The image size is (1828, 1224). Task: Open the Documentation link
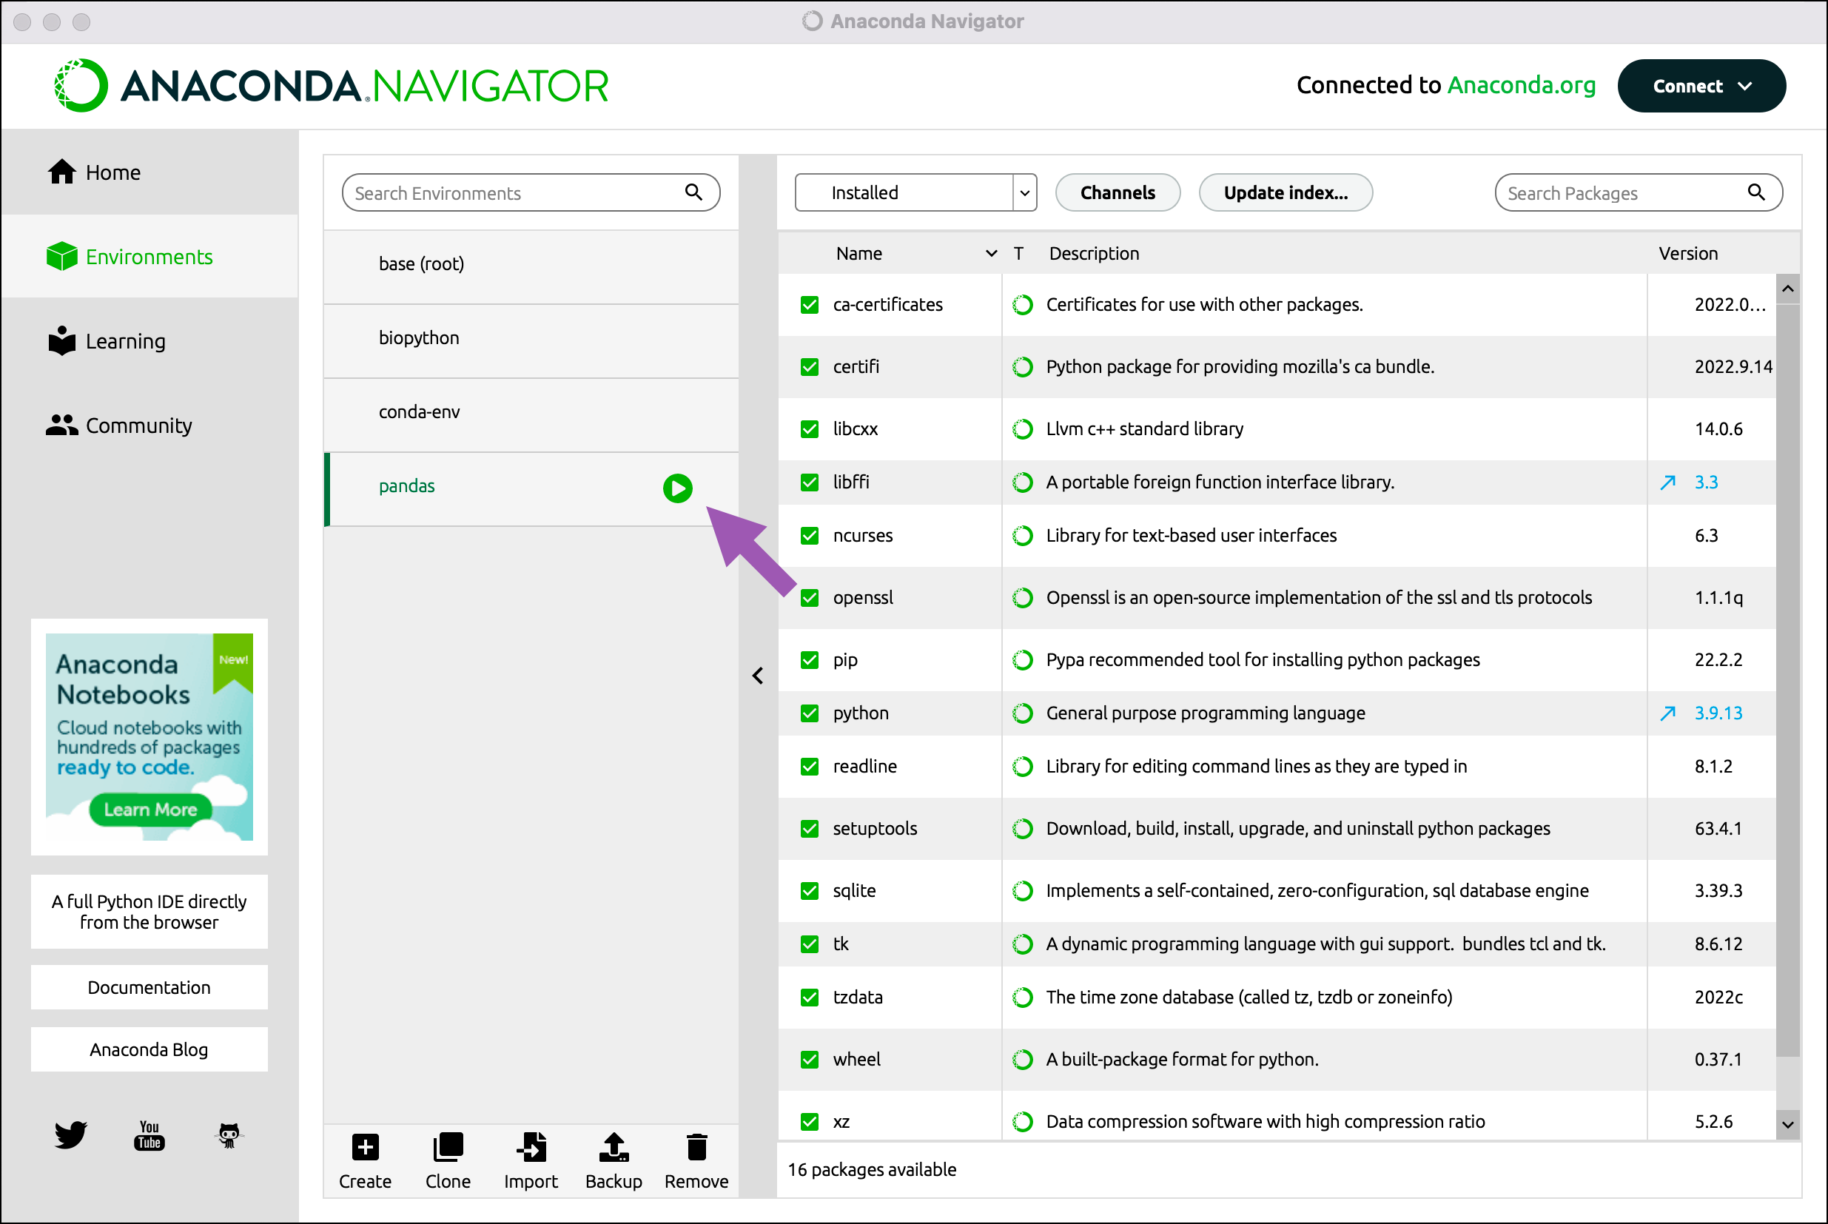point(148,986)
